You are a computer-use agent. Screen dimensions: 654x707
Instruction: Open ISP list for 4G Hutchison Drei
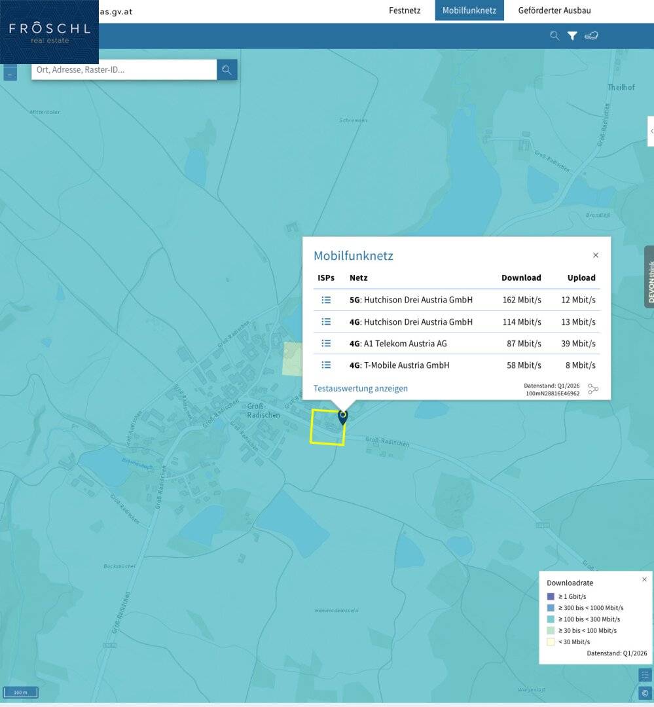(x=326, y=321)
